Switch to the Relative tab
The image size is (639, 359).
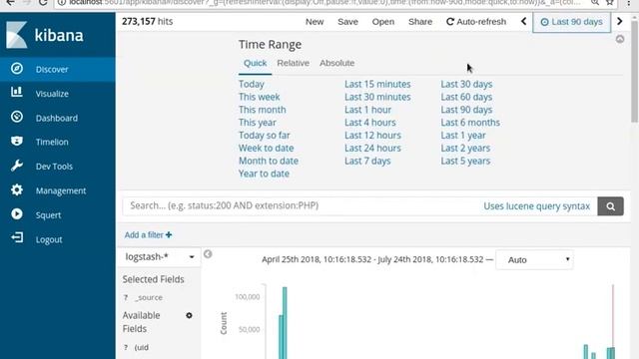(293, 63)
